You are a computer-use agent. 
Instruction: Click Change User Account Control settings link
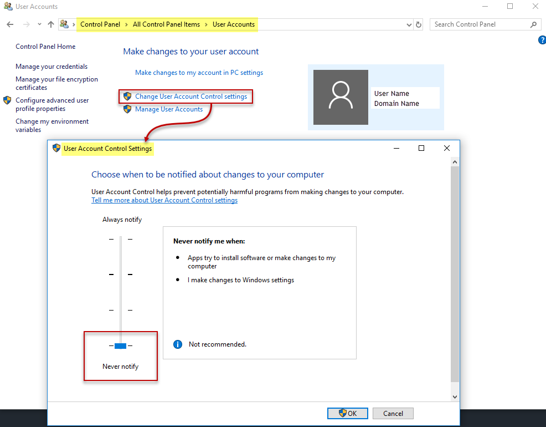click(x=191, y=96)
